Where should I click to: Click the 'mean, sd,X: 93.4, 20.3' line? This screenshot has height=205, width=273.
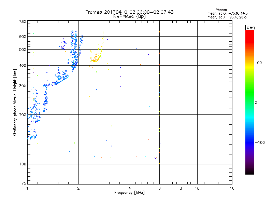[x=227, y=17]
